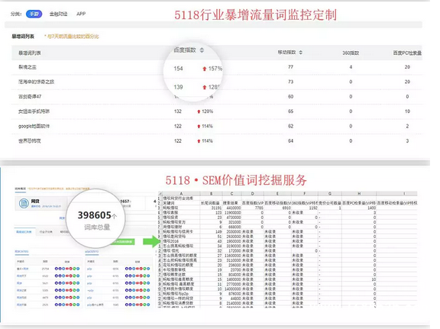Click the select-all corner of the spreadsheet
Viewport: 440px width, 329px height.
pyautogui.click(x=160, y=194)
